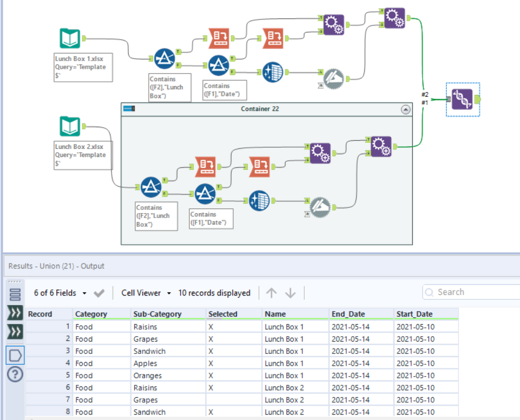Toggle Container 22 enable switch
This screenshot has width=520, height=420.
pos(129,108)
